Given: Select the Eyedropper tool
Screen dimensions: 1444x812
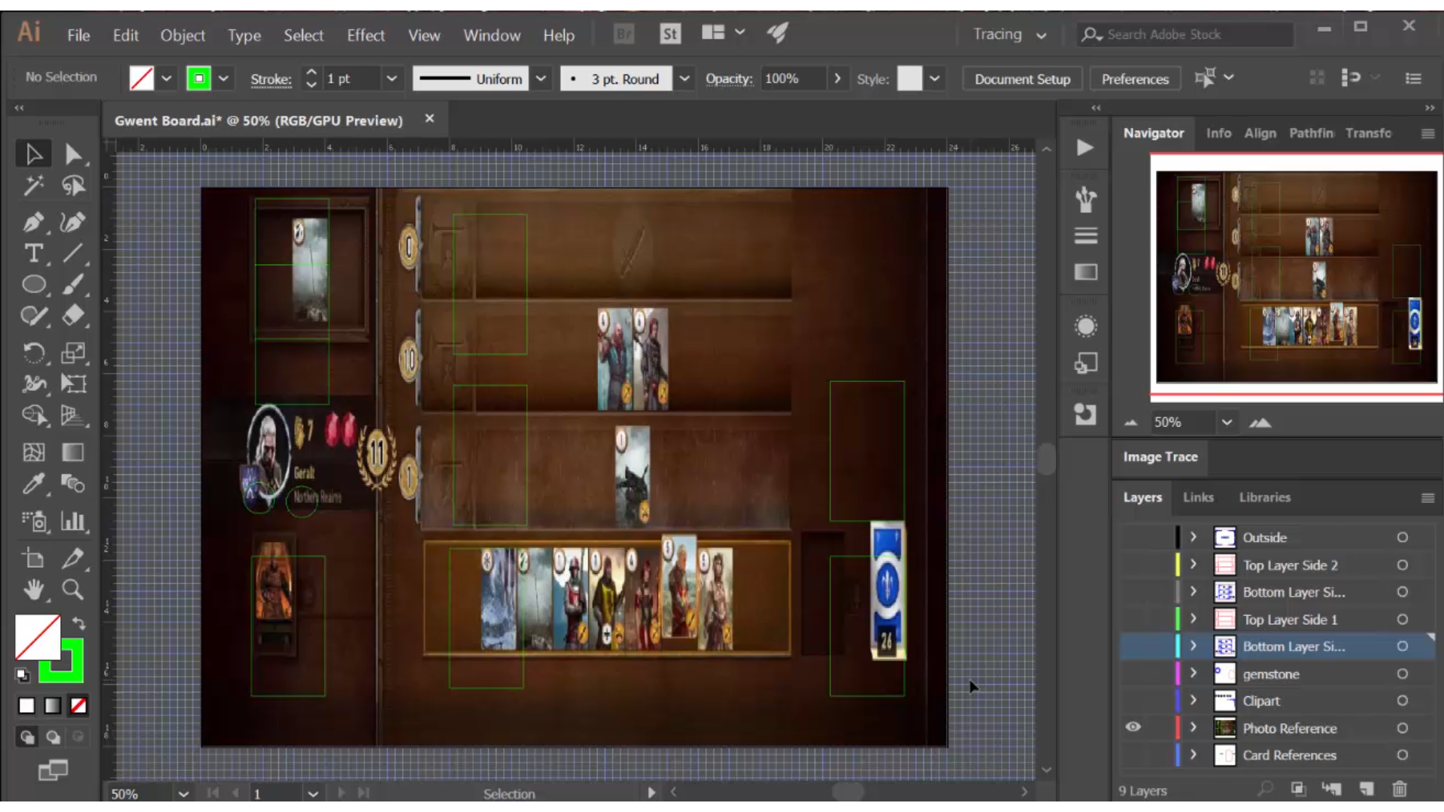Looking at the screenshot, I should 33,483.
